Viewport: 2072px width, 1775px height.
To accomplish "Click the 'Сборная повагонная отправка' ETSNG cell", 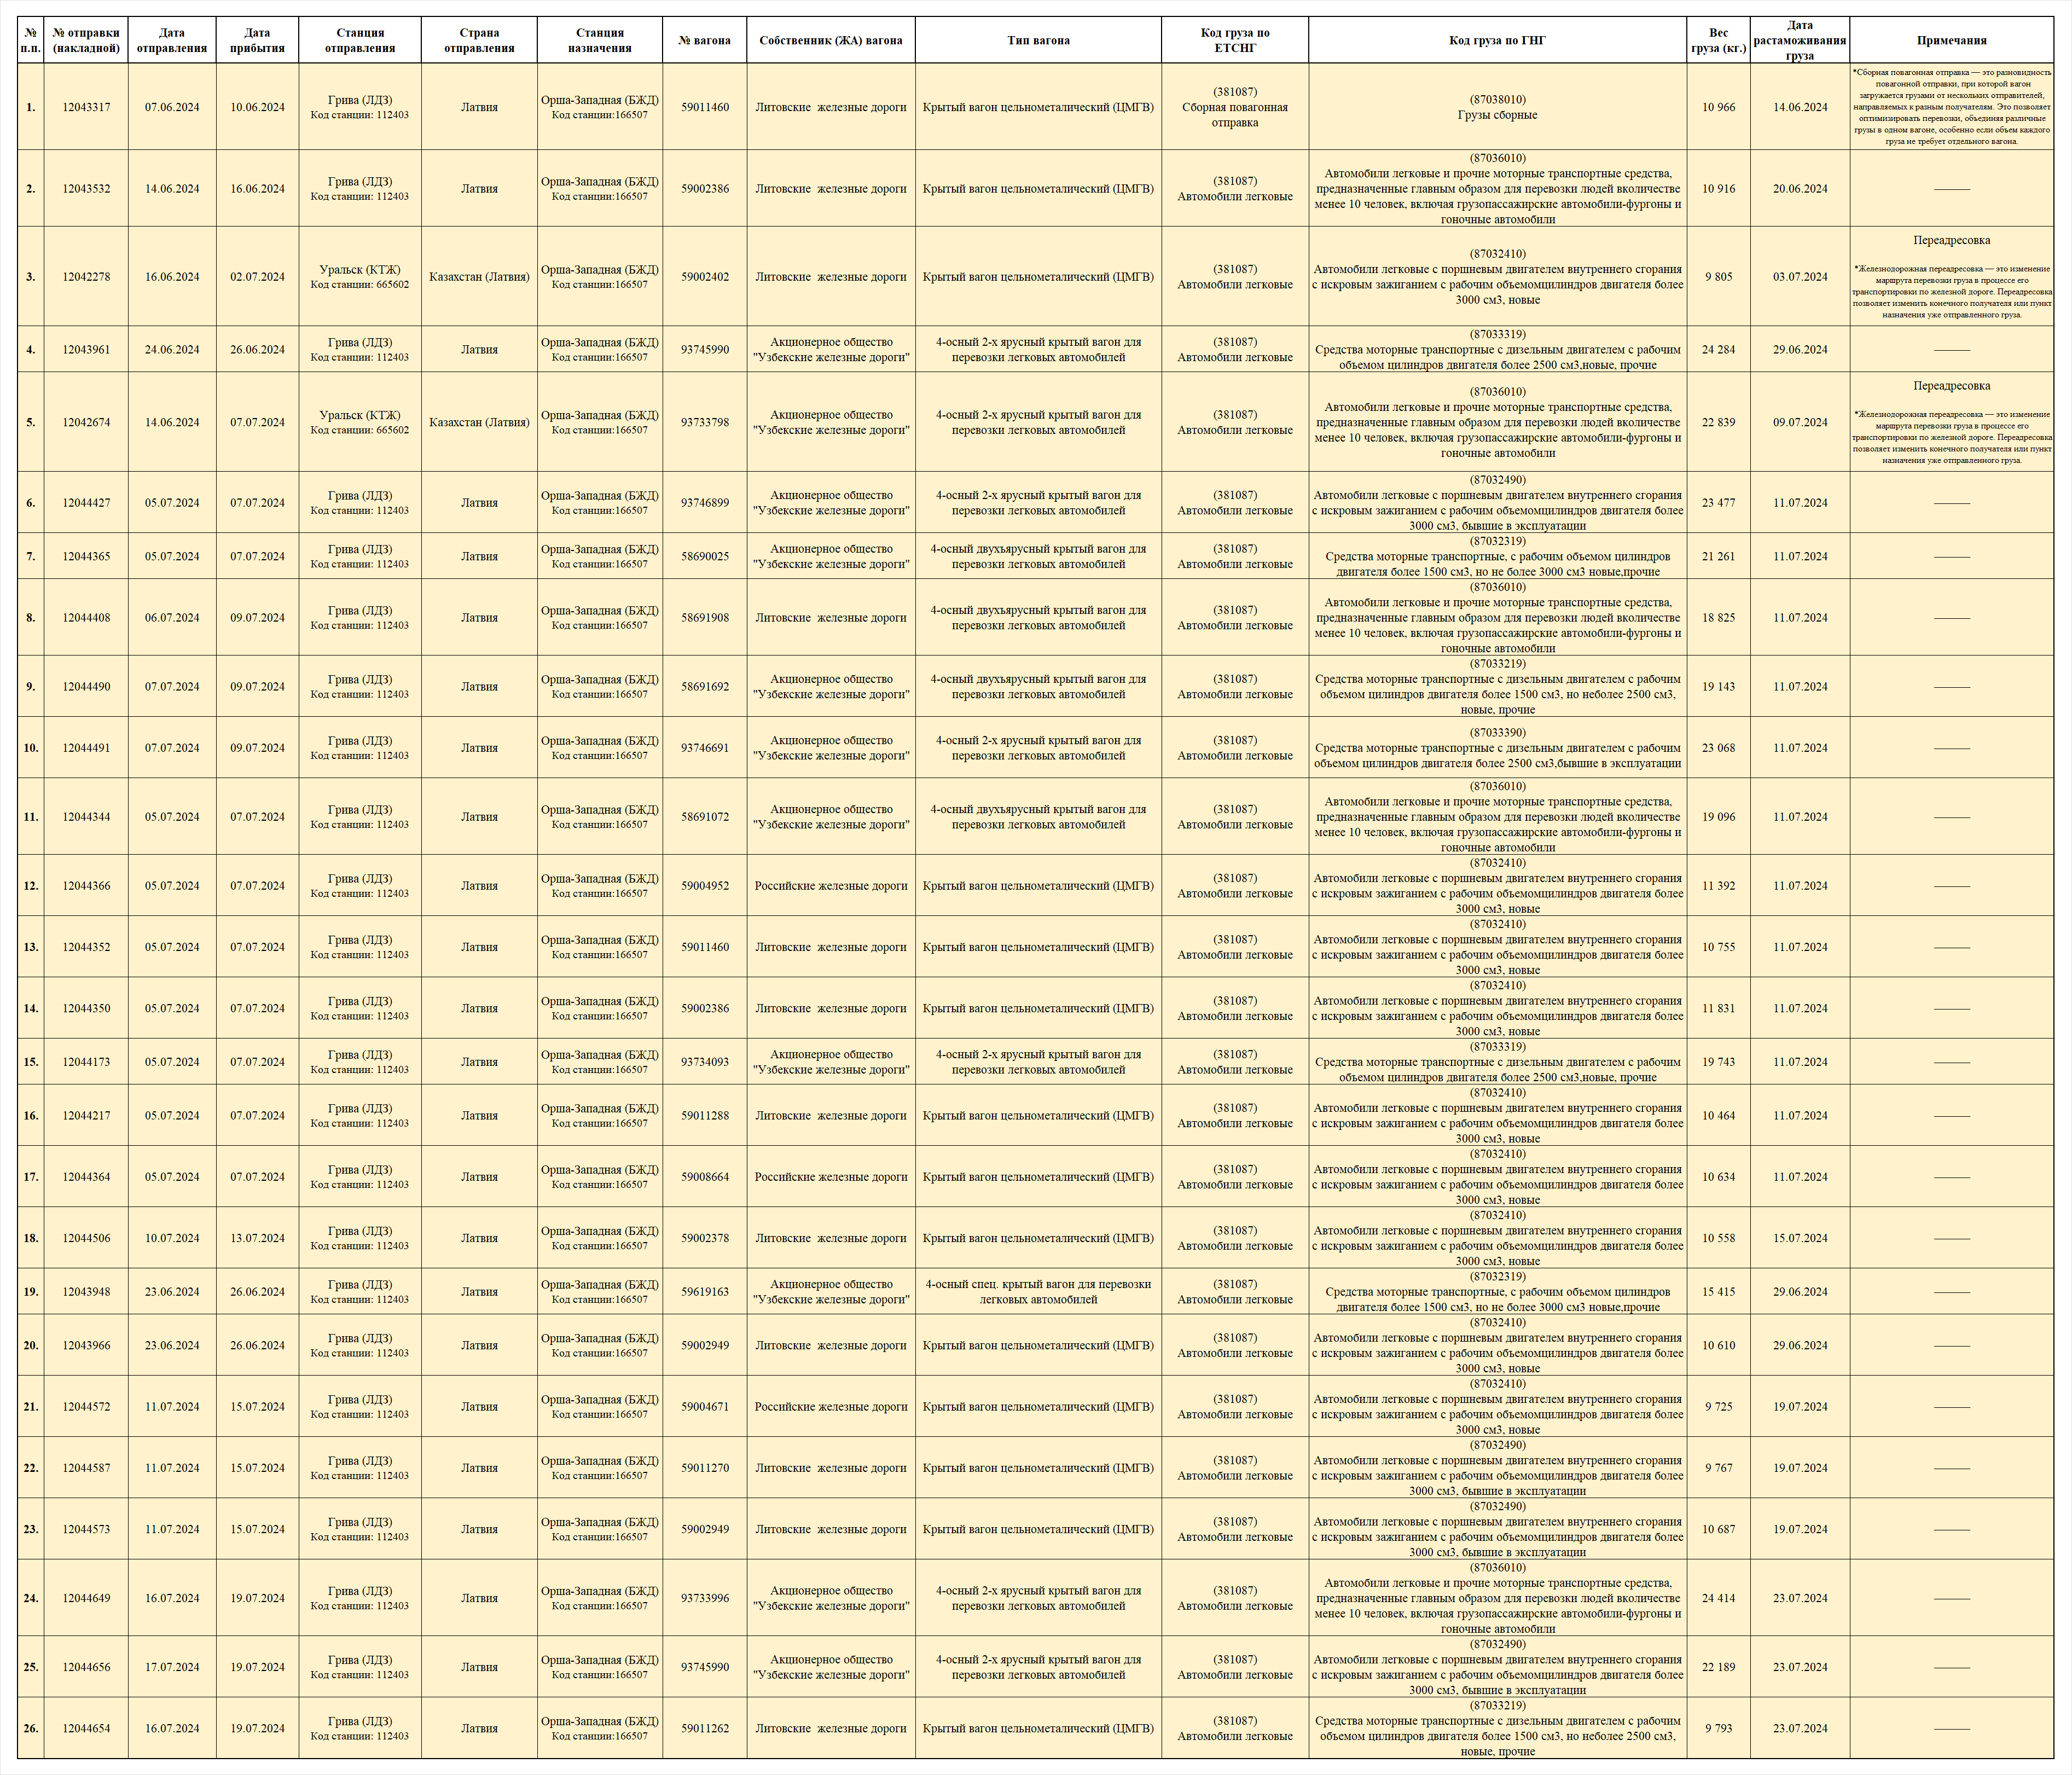I will [x=1234, y=107].
